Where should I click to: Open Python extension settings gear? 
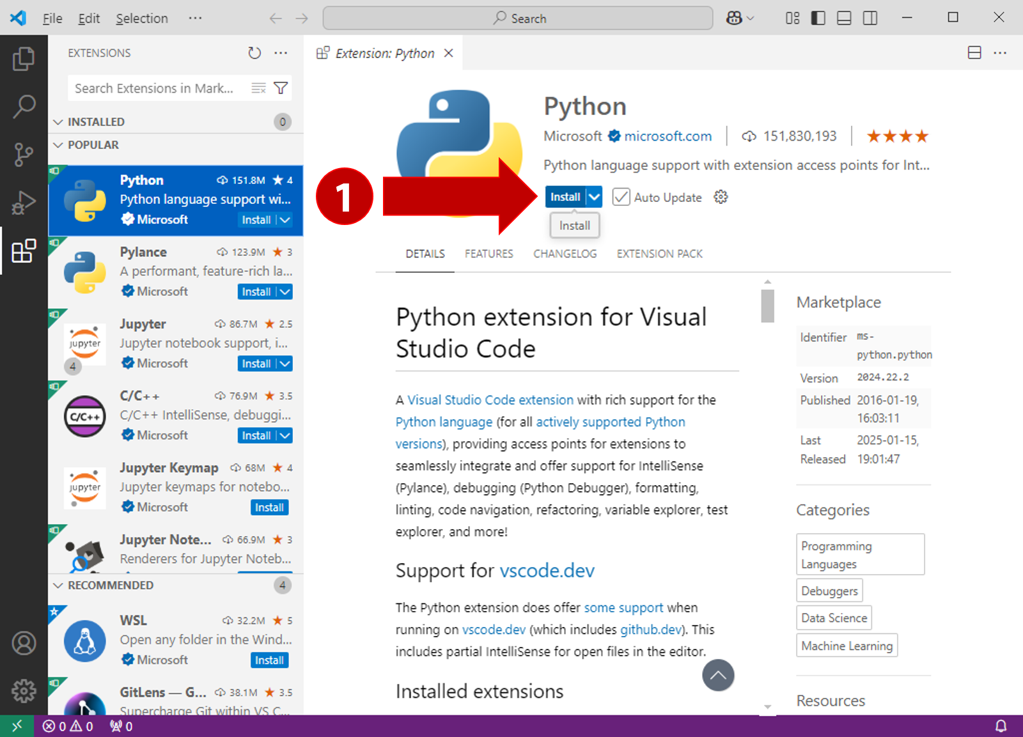(x=721, y=197)
